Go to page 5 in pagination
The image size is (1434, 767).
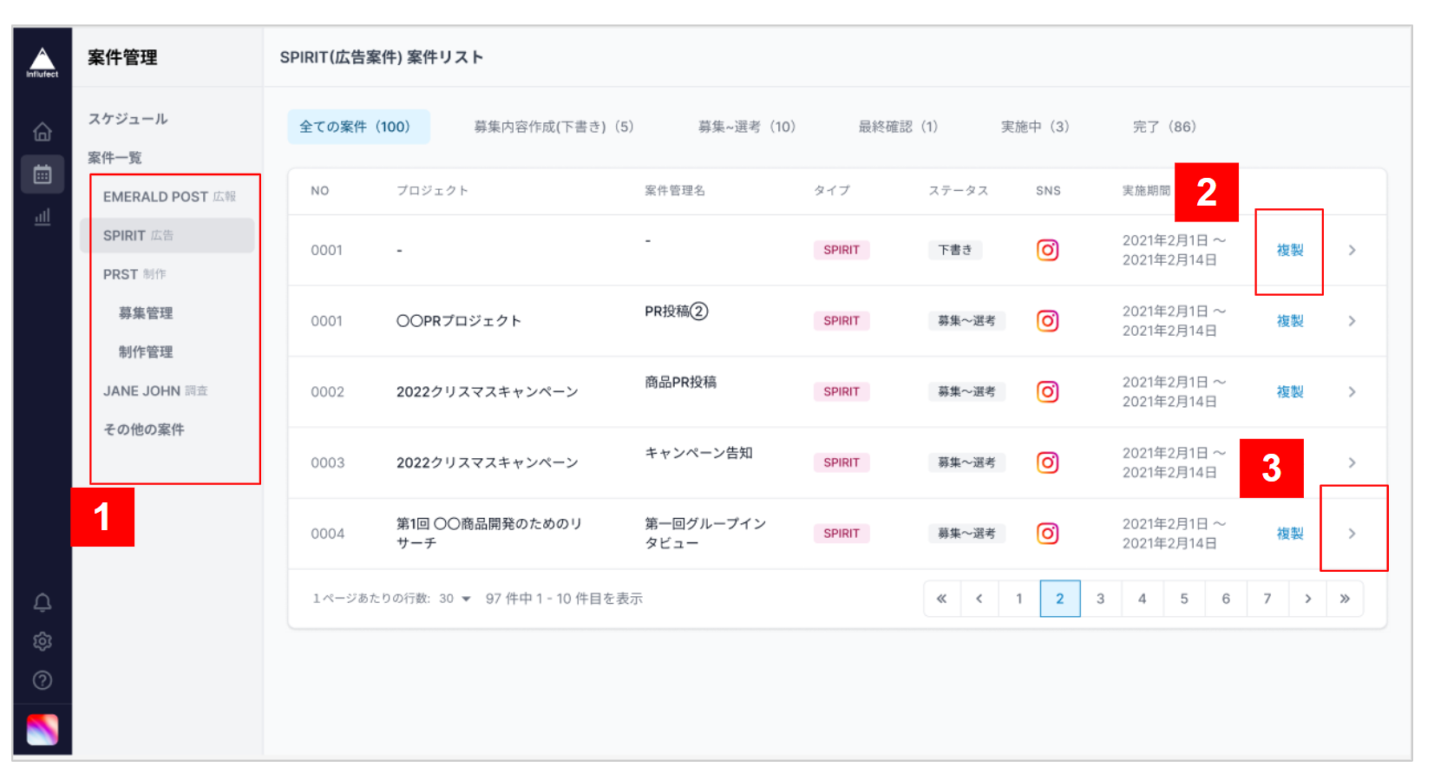[1184, 599]
